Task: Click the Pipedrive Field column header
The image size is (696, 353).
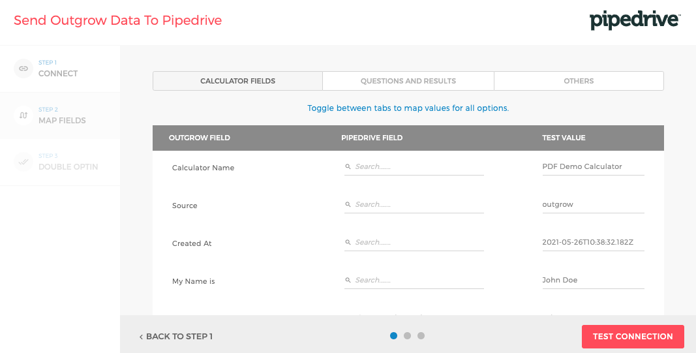Action: pyautogui.click(x=372, y=138)
